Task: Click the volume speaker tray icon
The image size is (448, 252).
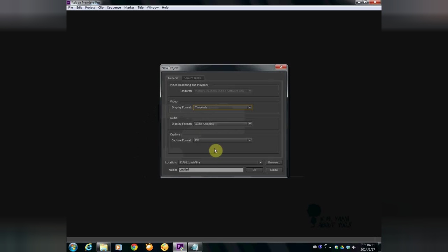Action: pyautogui.click(x=353, y=247)
